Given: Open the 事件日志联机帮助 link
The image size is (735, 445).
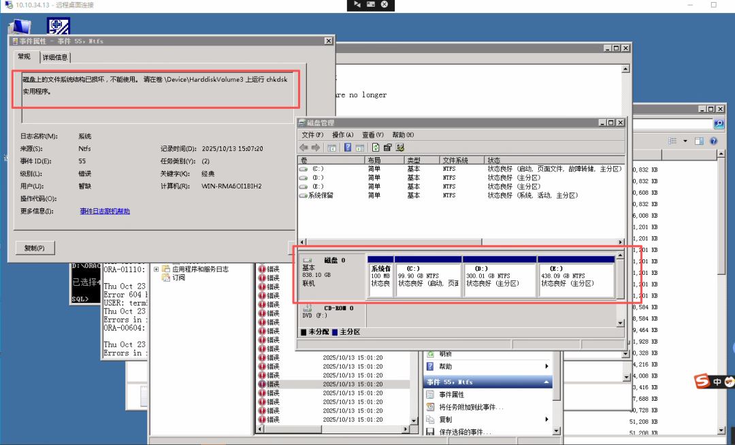Looking at the screenshot, I should point(105,211).
